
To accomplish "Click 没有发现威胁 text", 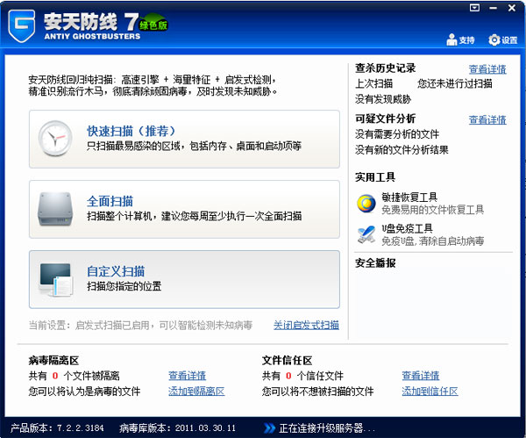I will tap(383, 99).
